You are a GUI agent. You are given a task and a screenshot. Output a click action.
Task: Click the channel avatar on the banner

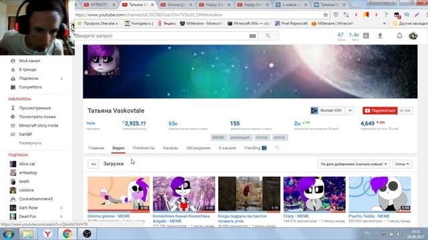104,60
